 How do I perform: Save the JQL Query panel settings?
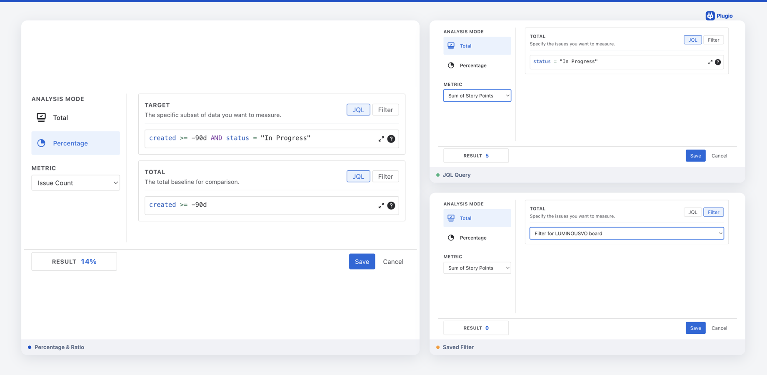tap(695, 156)
